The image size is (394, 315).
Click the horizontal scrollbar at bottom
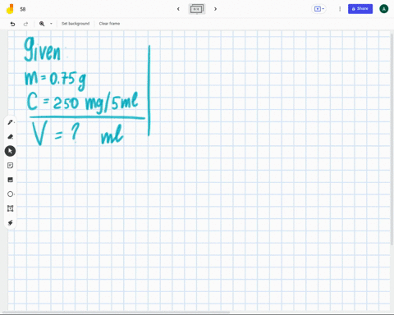point(117,313)
